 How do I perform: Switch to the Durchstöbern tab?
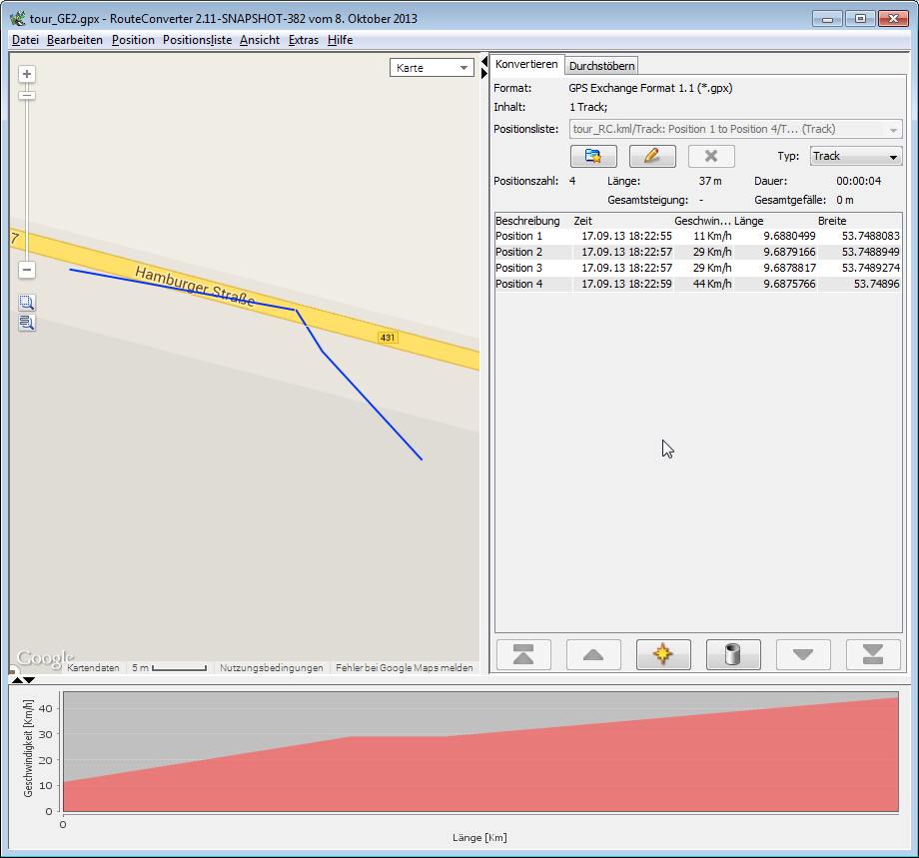click(x=601, y=66)
